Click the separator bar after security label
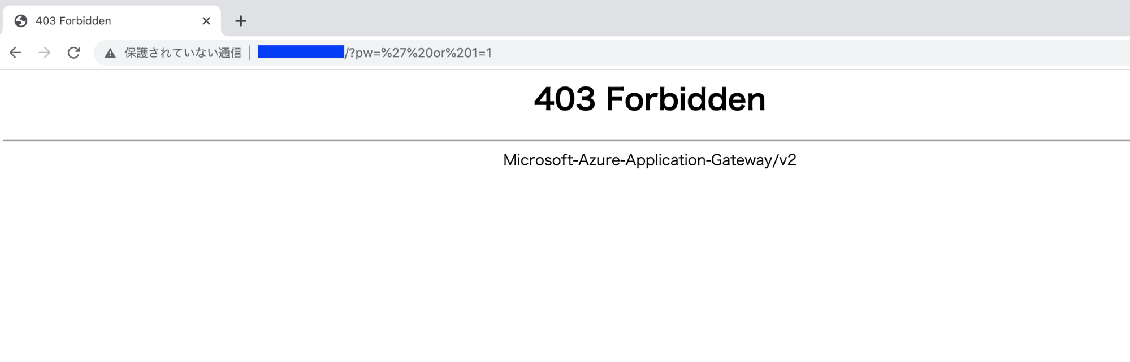 249,53
